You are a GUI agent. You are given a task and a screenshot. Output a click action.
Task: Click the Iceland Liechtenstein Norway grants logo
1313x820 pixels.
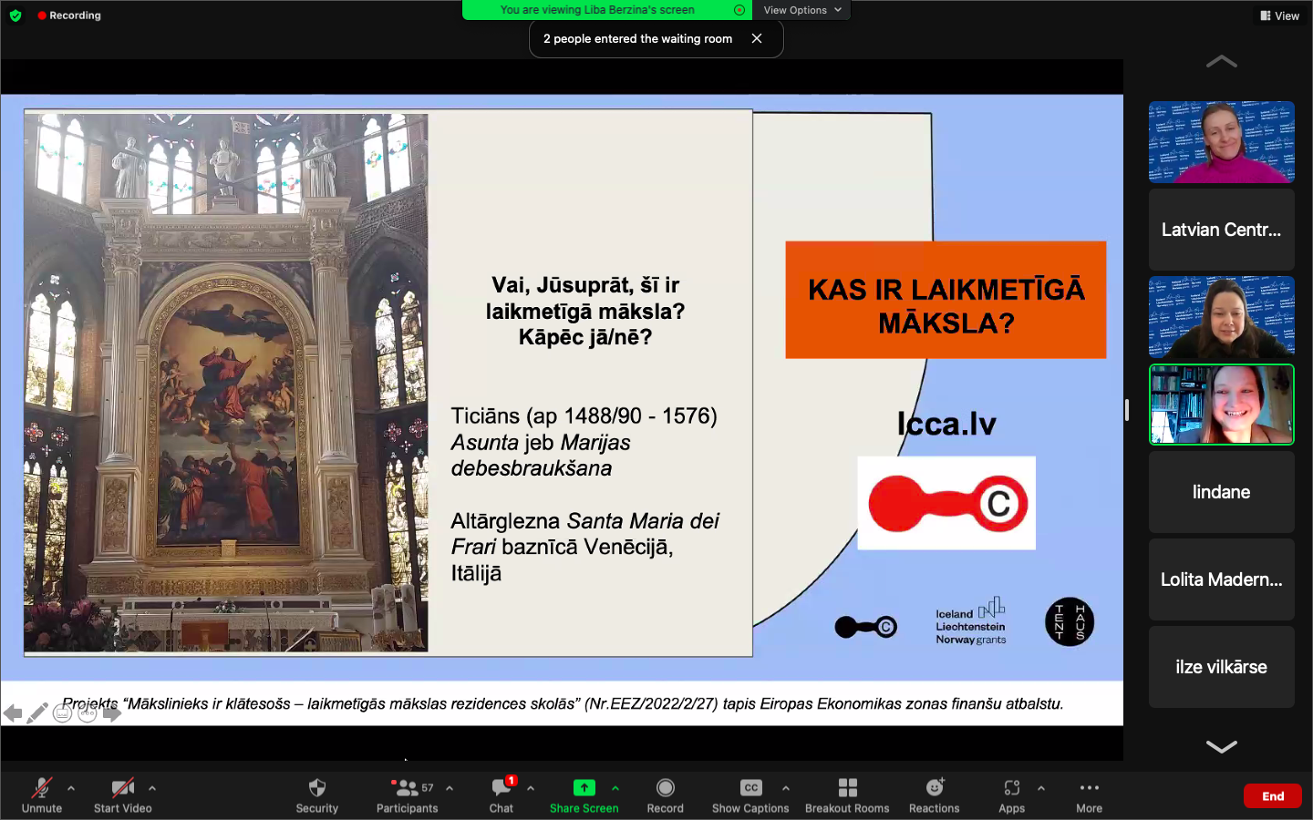971,622
